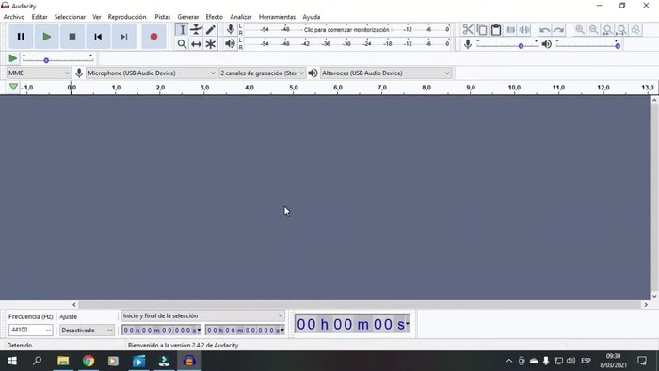Click the Zoom Out icon
Viewport: 659px width, 371px height.
[593, 30]
